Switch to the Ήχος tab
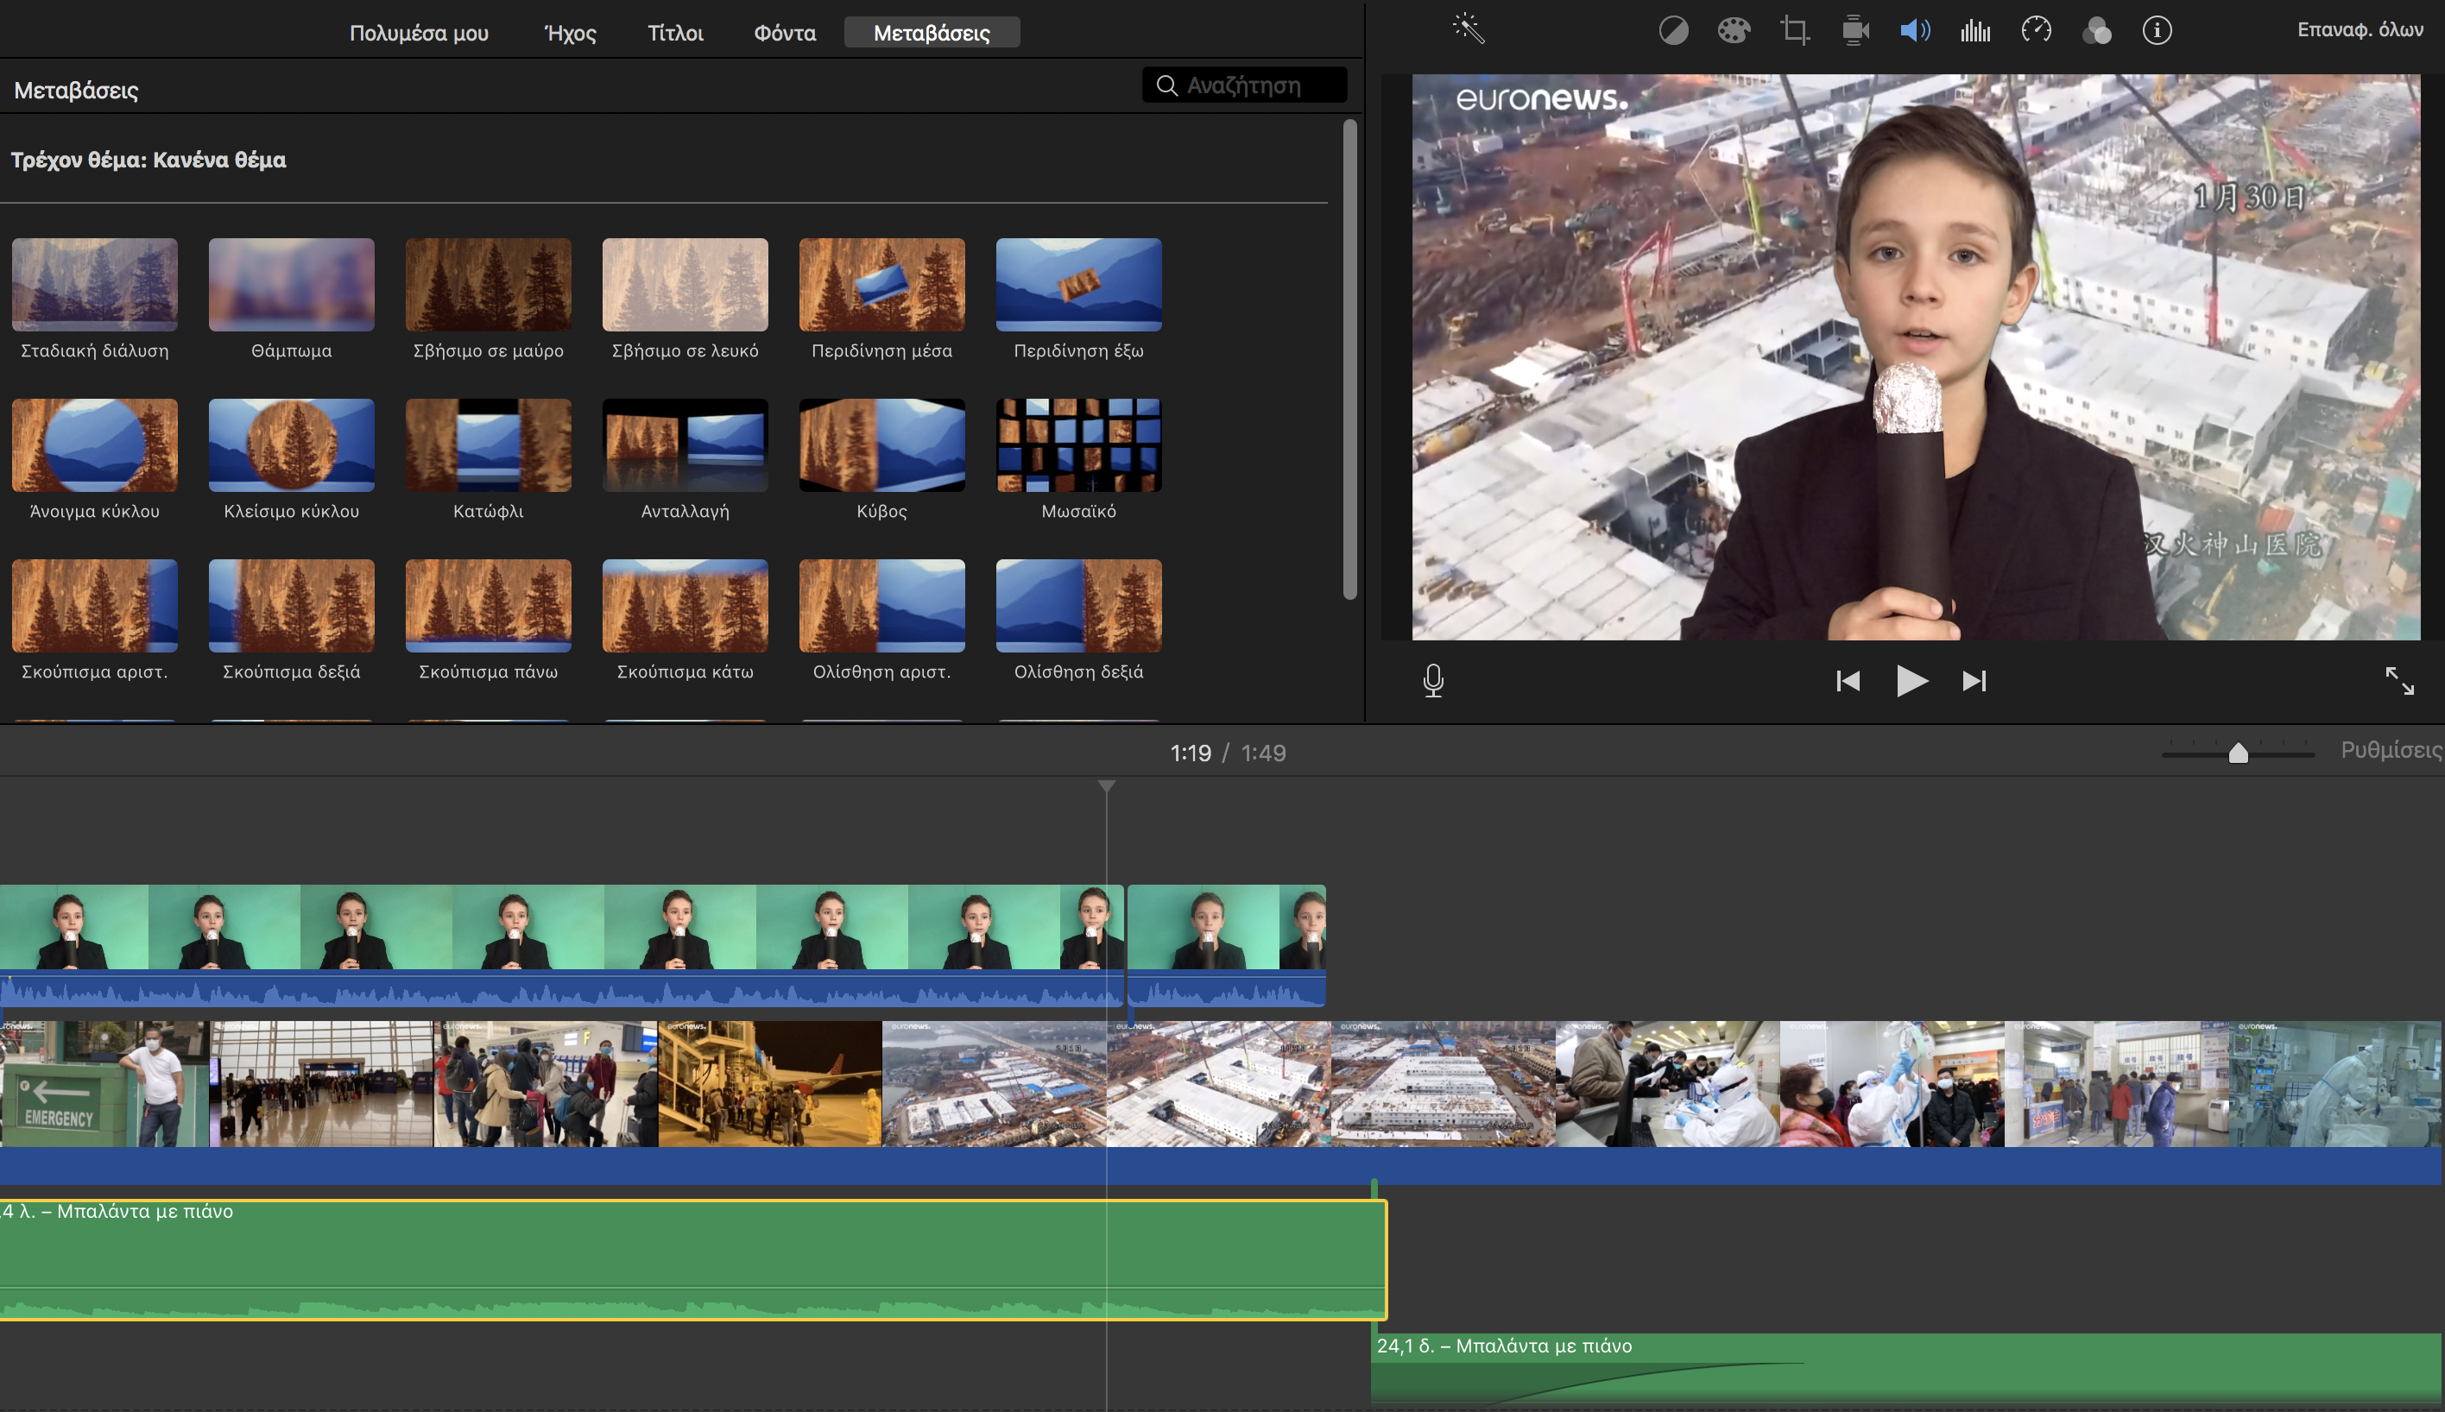The height and width of the screenshot is (1412, 2445). pyautogui.click(x=571, y=33)
